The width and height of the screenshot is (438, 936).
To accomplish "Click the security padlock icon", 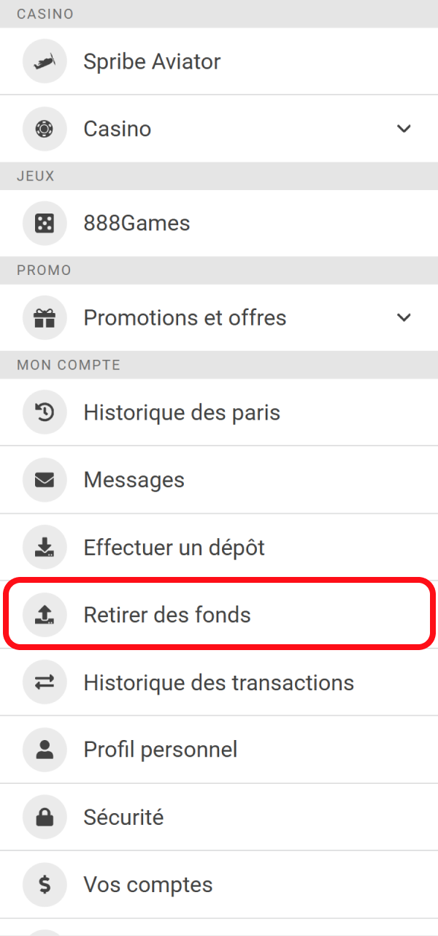I will (45, 817).
